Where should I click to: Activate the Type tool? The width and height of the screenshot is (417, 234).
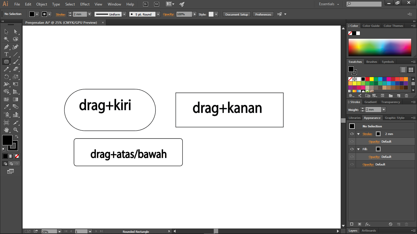(6, 54)
